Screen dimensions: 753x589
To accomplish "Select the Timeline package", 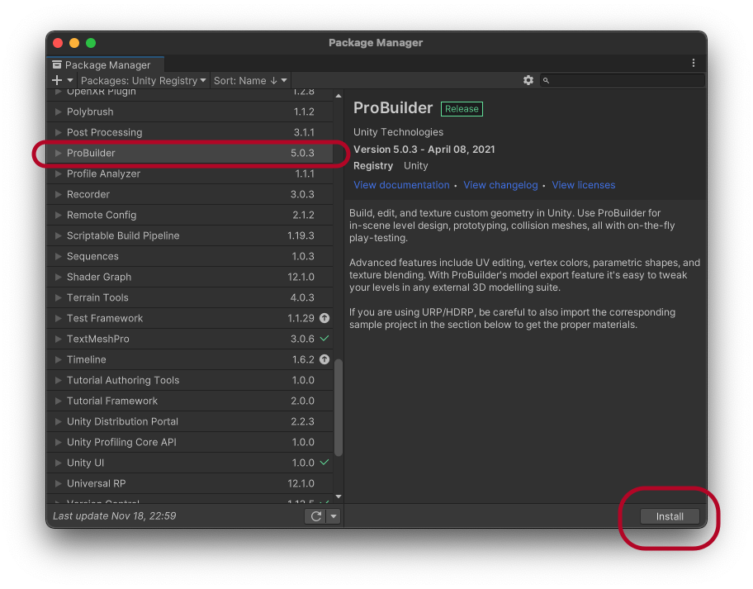I will 190,359.
